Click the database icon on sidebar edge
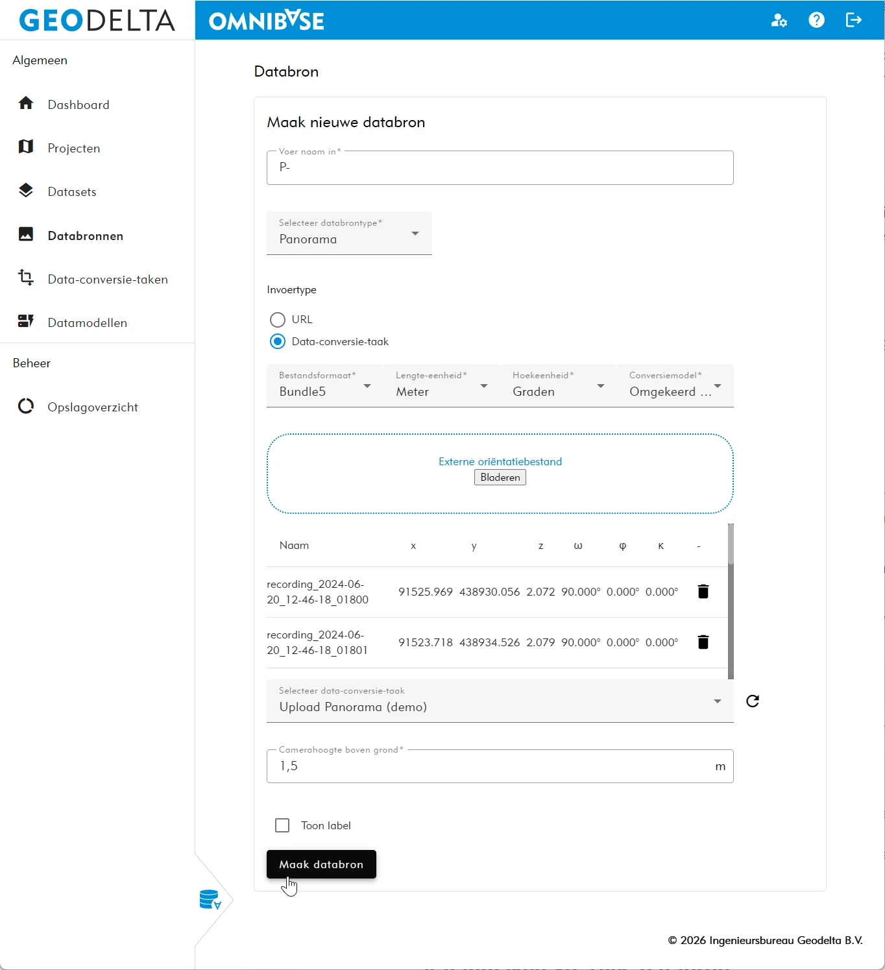This screenshot has width=885, height=970. [210, 900]
